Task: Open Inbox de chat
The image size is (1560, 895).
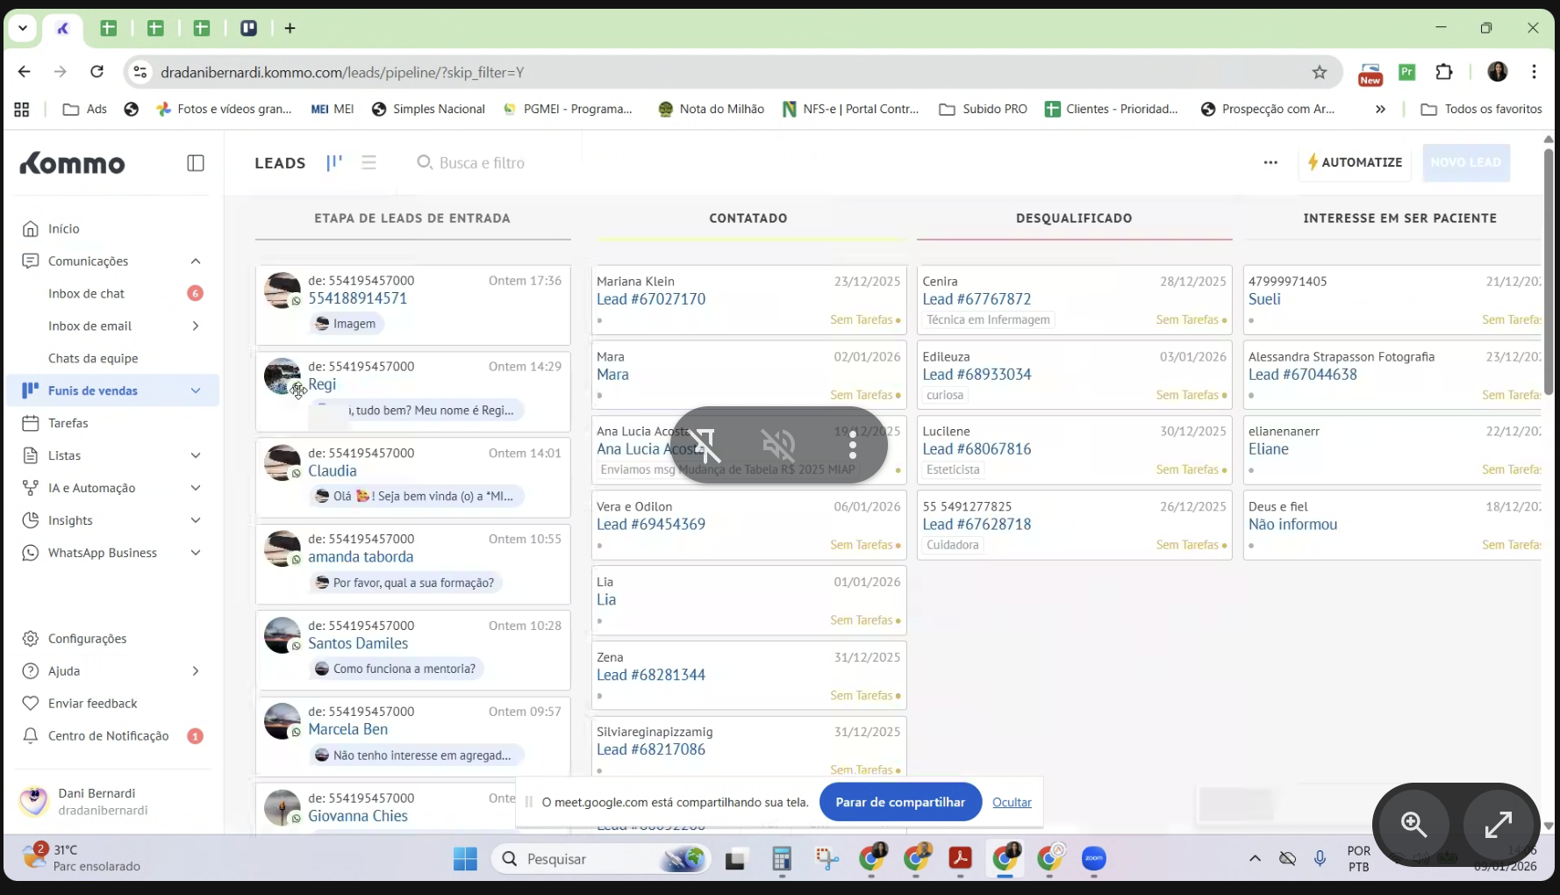Action: tap(86, 294)
